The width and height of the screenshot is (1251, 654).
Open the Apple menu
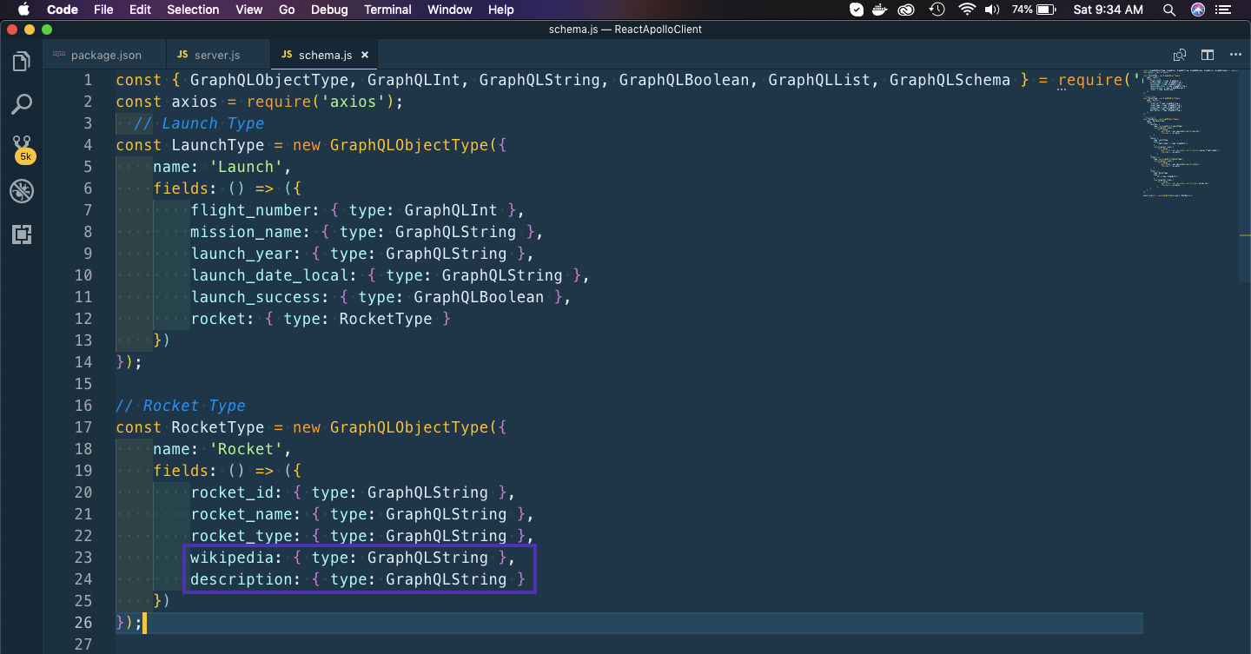[x=23, y=10]
